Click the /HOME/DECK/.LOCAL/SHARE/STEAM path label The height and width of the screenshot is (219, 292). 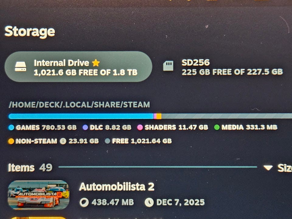[79, 105]
